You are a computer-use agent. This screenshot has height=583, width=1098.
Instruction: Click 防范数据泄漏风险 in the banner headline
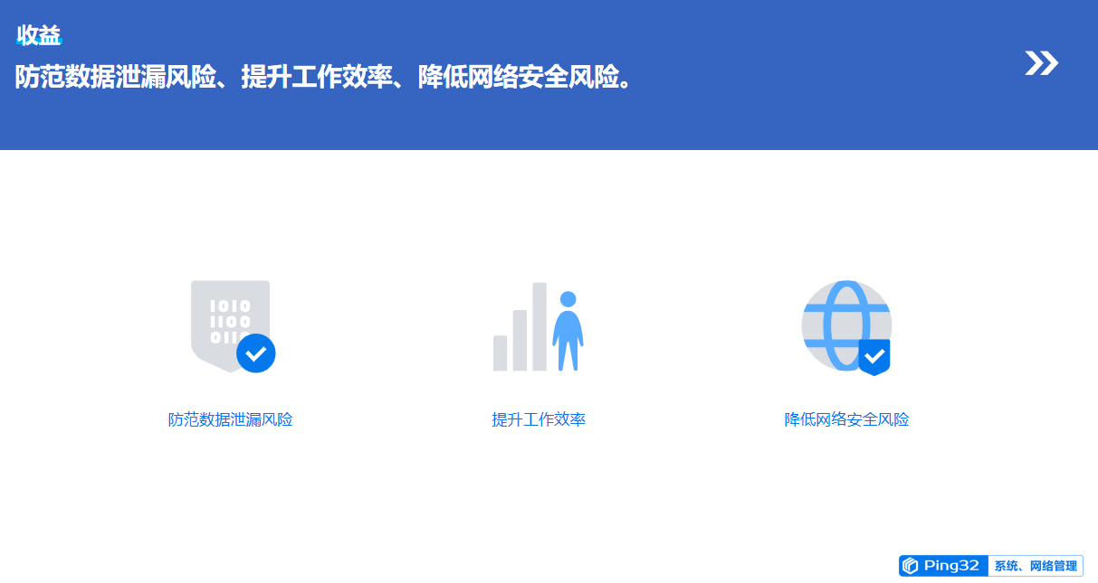(x=116, y=77)
